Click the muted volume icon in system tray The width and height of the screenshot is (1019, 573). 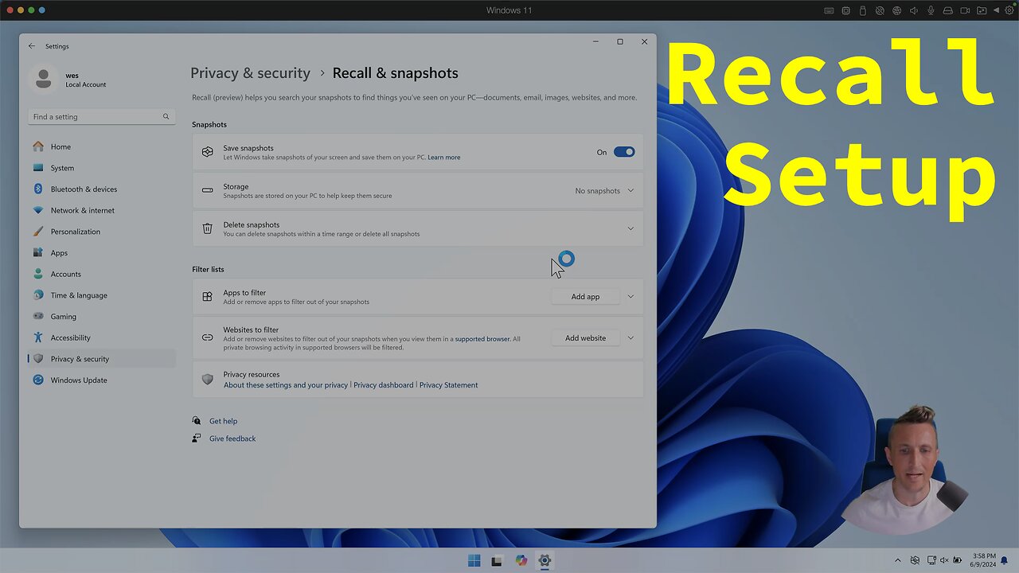tap(944, 560)
